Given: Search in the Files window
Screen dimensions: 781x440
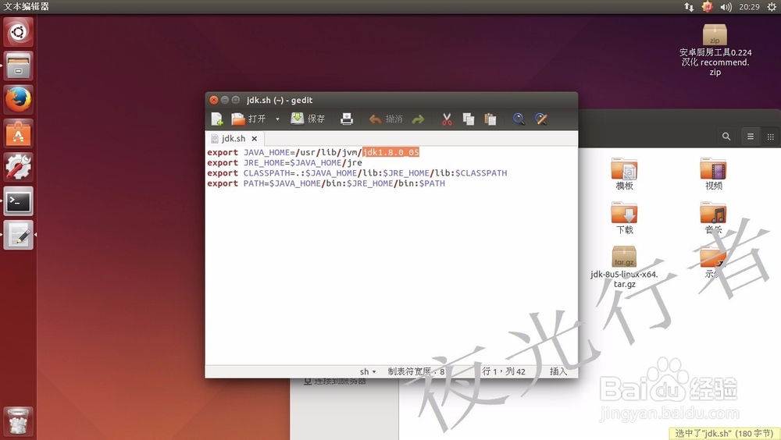Looking at the screenshot, I should point(726,137).
